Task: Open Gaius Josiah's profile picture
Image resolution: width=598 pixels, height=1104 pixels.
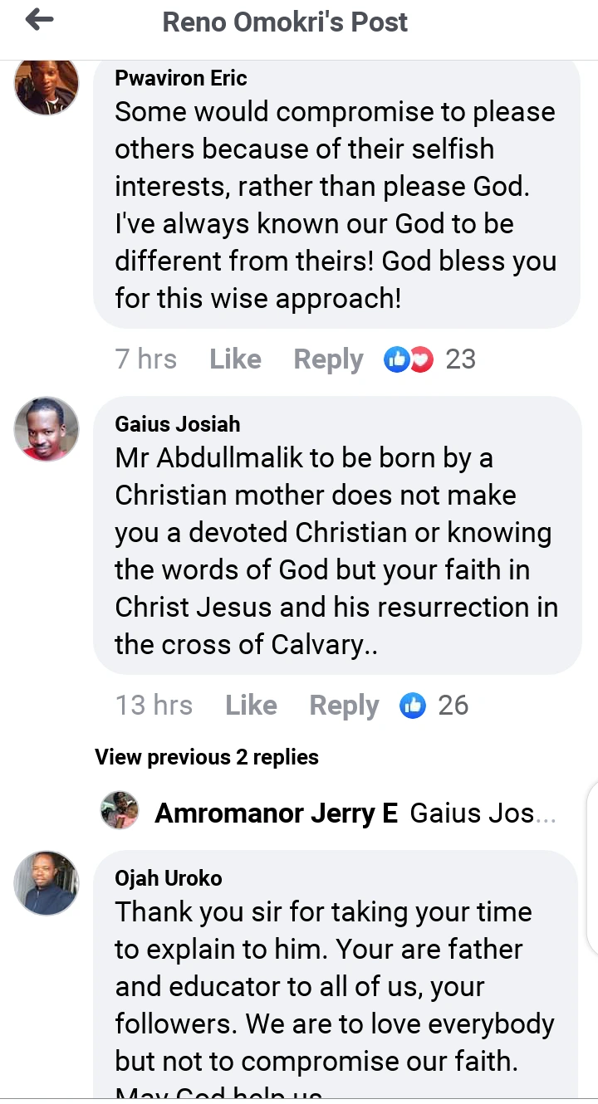Action: (47, 428)
